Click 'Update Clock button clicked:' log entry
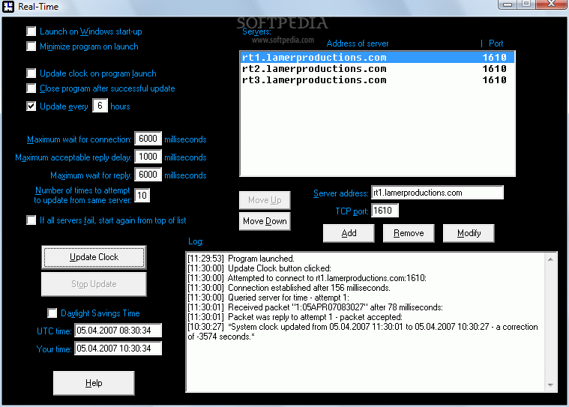 [x=259, y=268]
